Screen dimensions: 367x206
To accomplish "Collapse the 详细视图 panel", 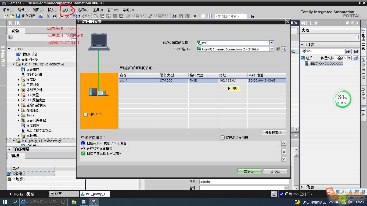I will click(x=10, y=149).
